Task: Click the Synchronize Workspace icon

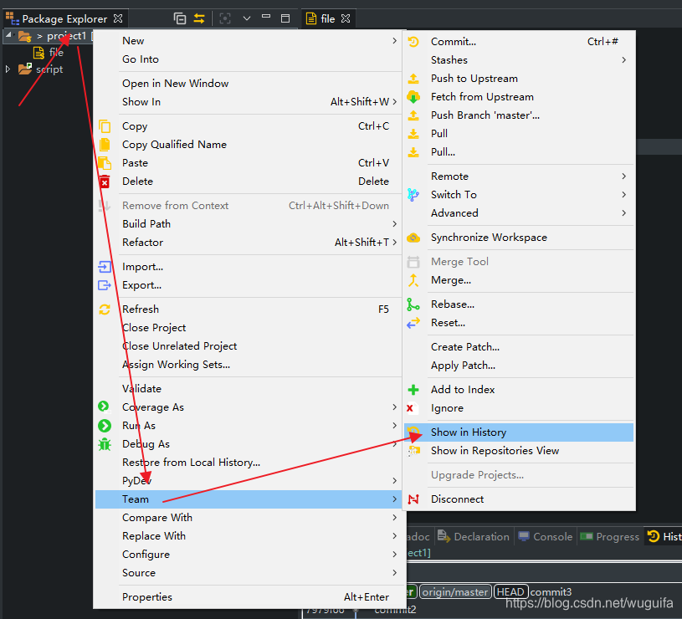Action: click(x=413, y=238)
